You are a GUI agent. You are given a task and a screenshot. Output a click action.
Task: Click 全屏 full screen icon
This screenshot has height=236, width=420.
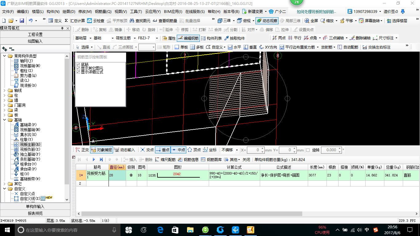[x=311, y=21]
